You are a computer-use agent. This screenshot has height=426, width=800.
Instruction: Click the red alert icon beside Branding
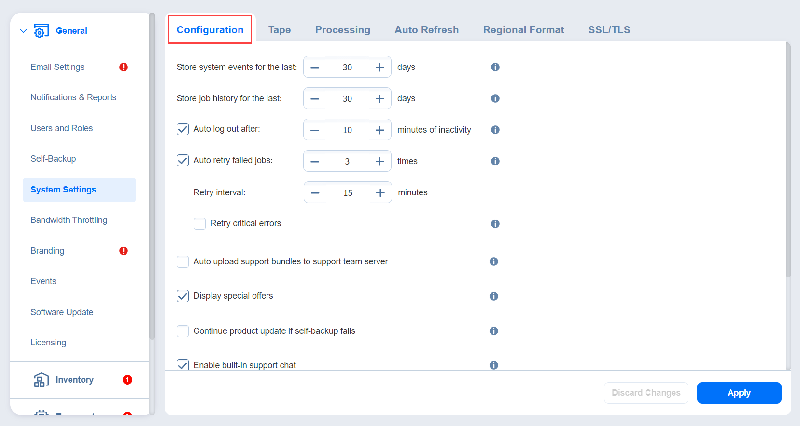(124, 251)
